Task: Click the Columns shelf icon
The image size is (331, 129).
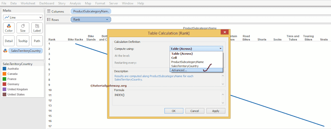Action: 49,12
